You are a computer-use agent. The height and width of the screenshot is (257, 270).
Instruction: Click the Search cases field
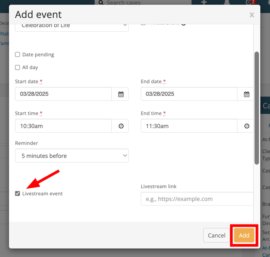143,2
